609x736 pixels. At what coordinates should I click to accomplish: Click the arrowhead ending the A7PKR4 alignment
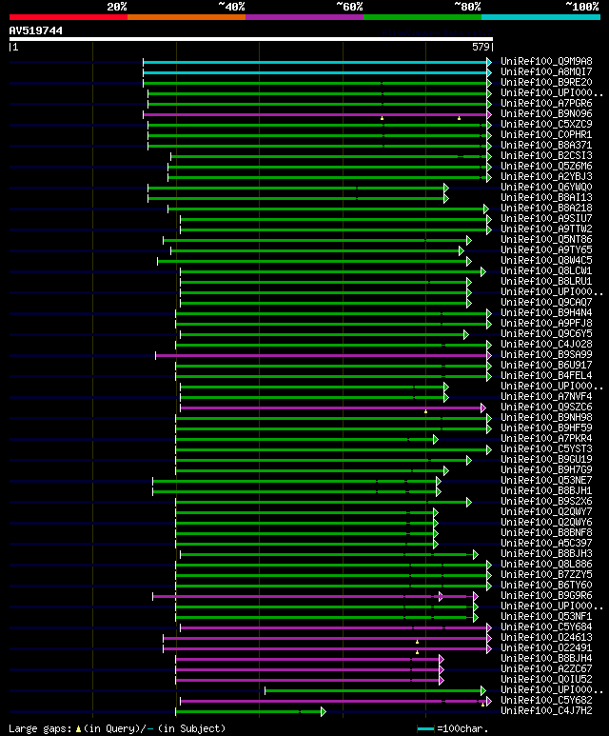(436, 439)
